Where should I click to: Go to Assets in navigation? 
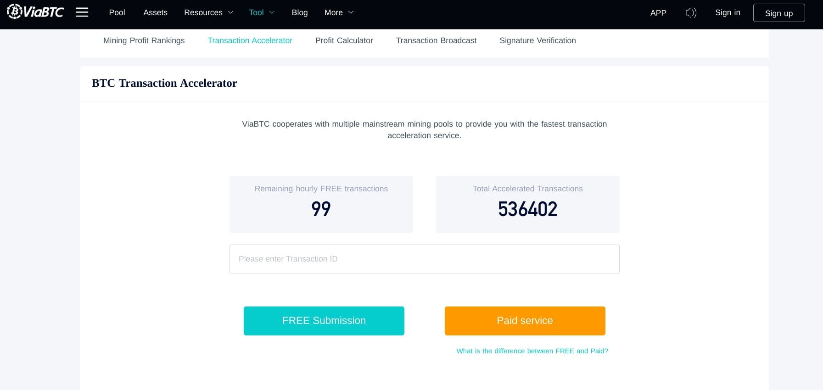pyautogui.click(x=155, y=12)
